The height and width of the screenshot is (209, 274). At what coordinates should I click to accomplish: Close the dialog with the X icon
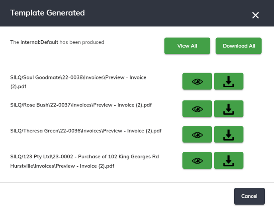click(255, 16)
